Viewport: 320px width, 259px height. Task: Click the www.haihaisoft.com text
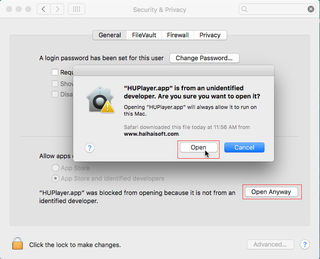click(151, 134)
